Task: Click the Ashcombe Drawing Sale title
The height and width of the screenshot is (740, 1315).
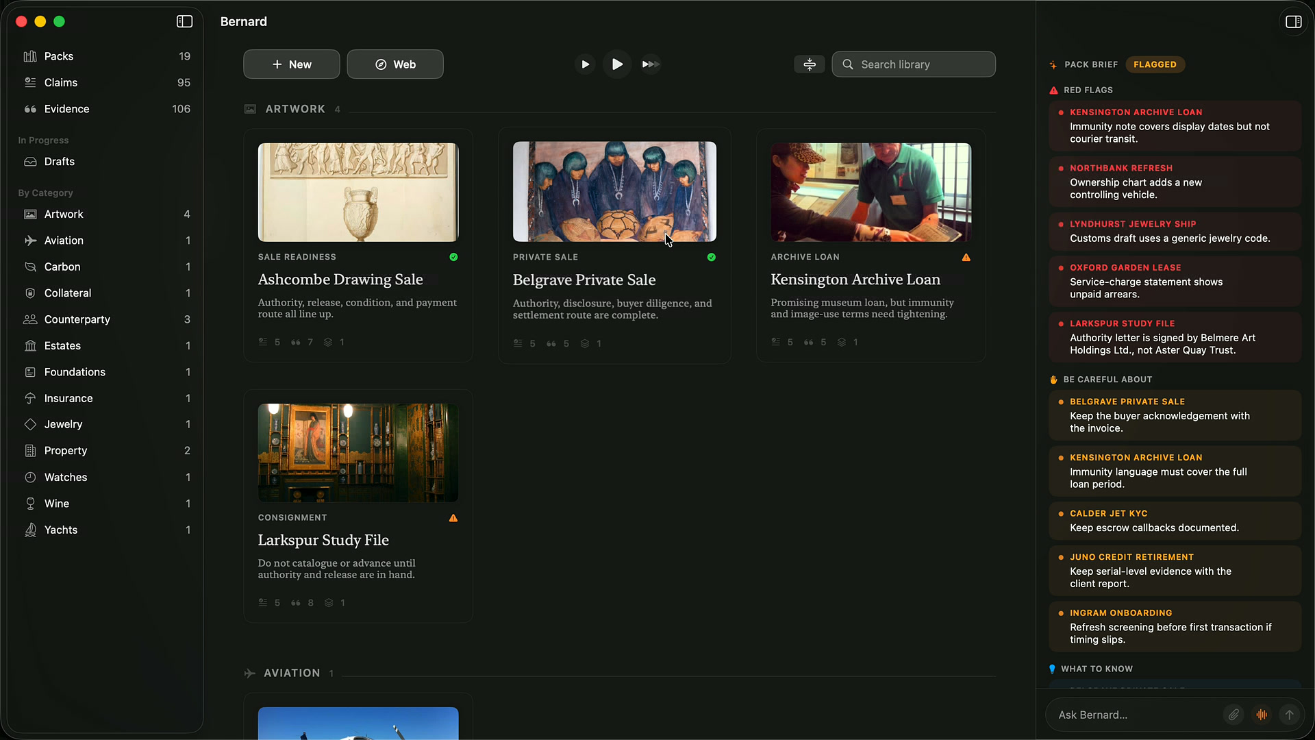Action: pos(340,280)
